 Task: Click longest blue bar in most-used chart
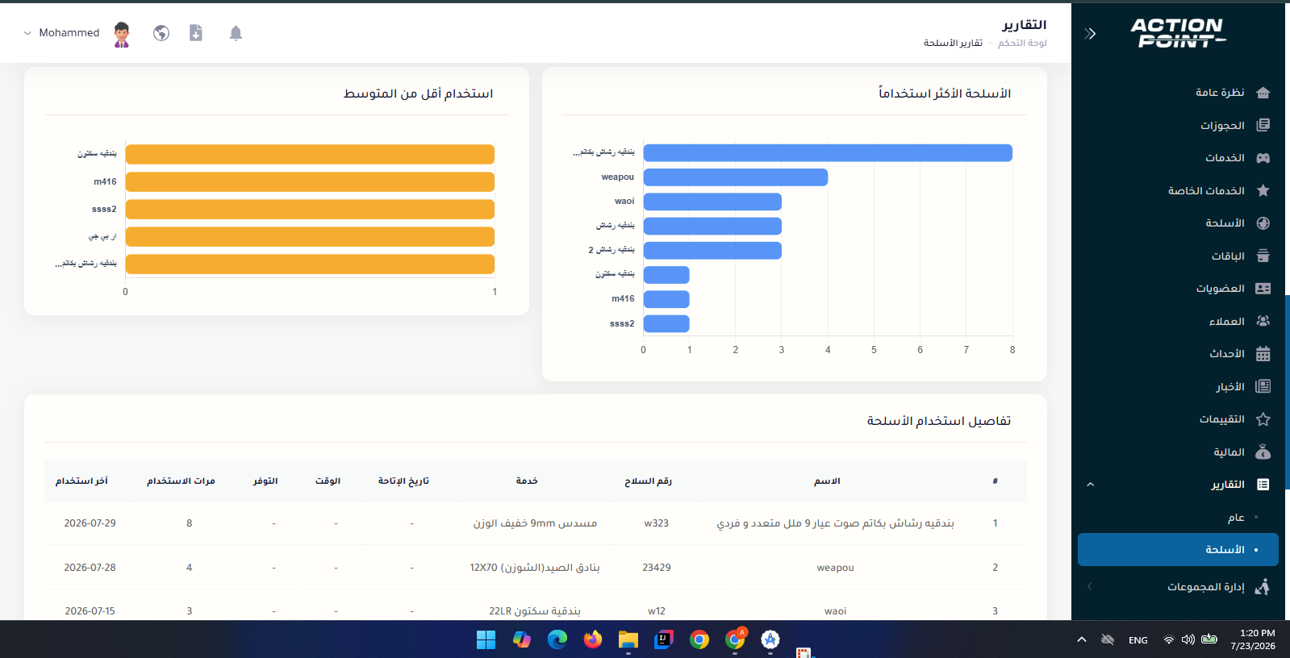[828, 153]
